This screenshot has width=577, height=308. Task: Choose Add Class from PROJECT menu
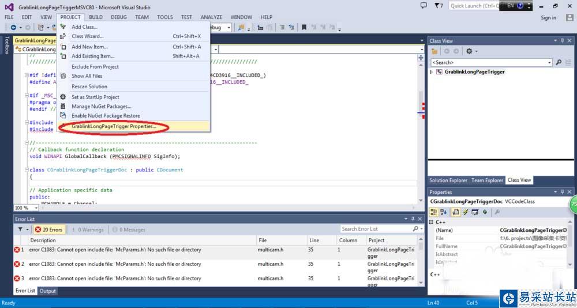(x=134, y=27)
